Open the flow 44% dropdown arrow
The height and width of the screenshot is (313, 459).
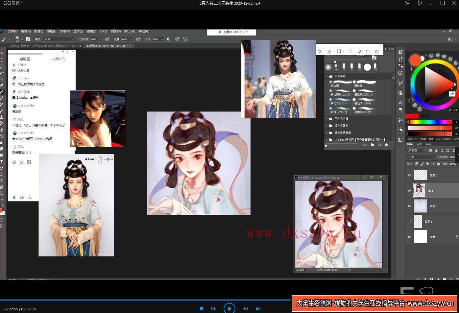point(131,39)
